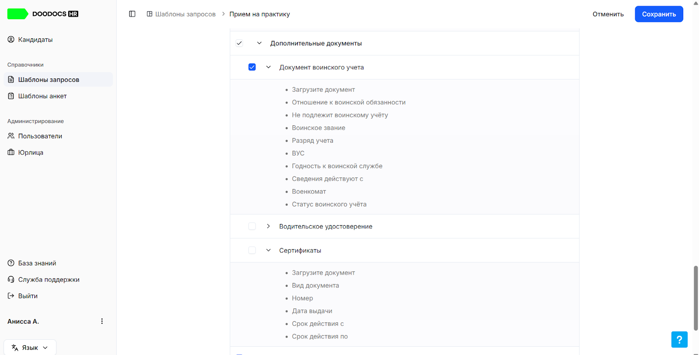The height and width of the screenshot is (355, 699).
Task: Click the Сохранить button
Action: tap(659, 14)
